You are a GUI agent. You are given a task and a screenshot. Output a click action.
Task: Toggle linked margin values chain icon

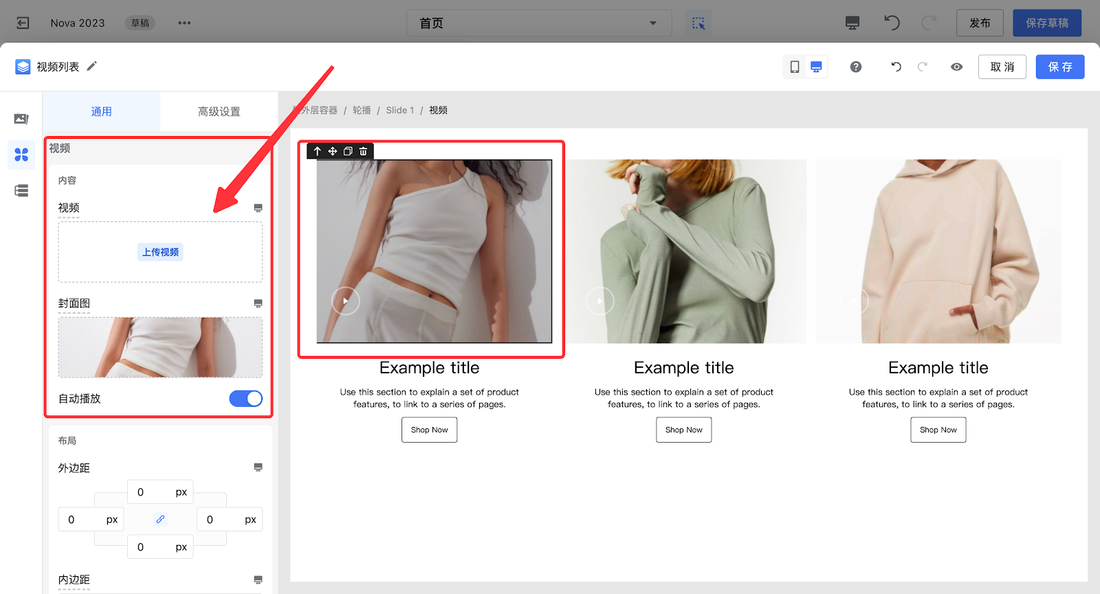160,520
